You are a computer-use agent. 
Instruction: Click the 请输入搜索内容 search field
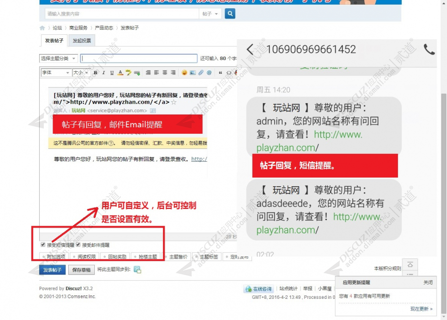coord(122,14)
